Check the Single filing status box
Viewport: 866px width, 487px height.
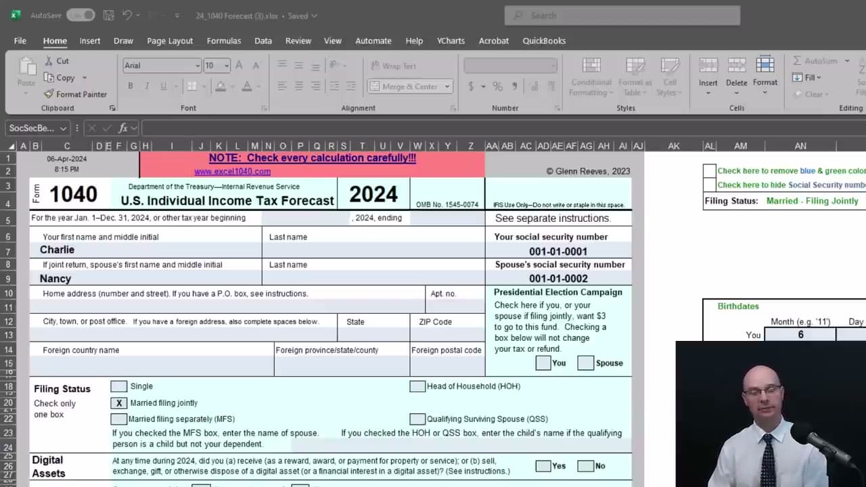coord(118,386)
